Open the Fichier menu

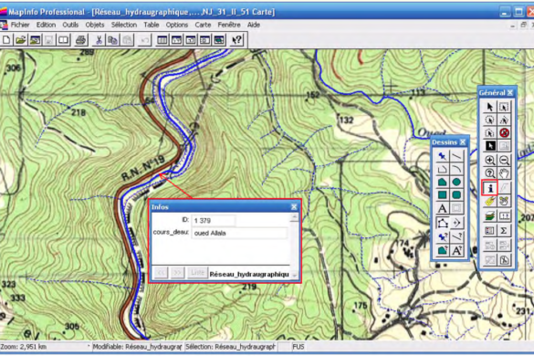pyautogui.click(x=20, y=25)
